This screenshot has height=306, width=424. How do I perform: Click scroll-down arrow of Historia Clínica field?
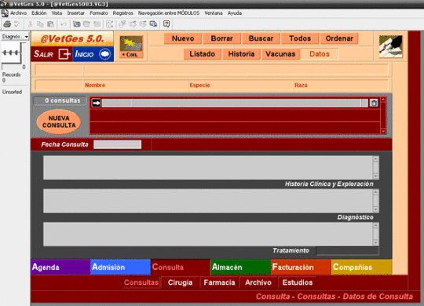click(x=375, y=177)
